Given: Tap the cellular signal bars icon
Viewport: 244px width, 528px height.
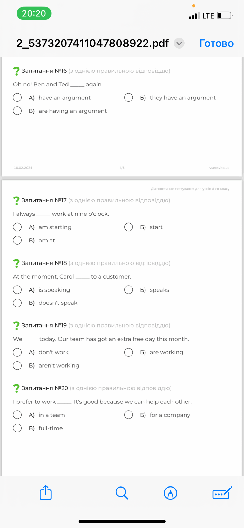Looking at the screenshot, I should [x=194, y=16].
